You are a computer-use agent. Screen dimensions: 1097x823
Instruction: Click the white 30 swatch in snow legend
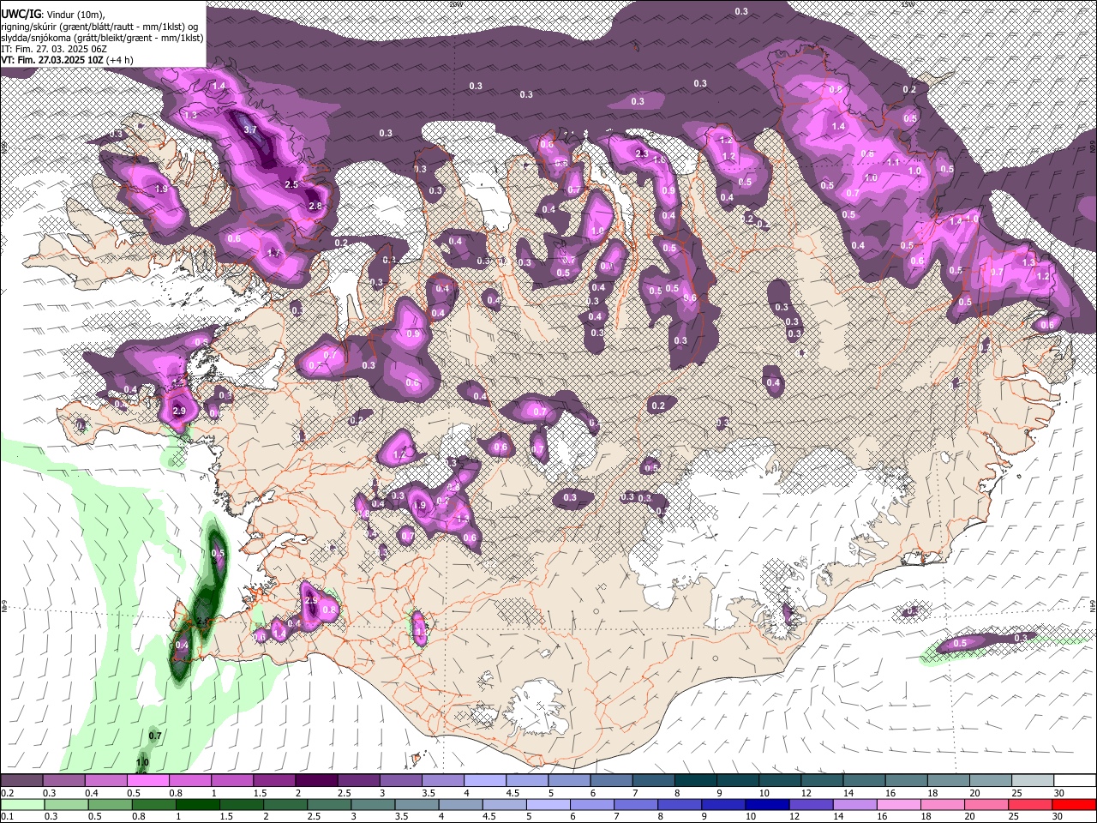point(1075,781)
